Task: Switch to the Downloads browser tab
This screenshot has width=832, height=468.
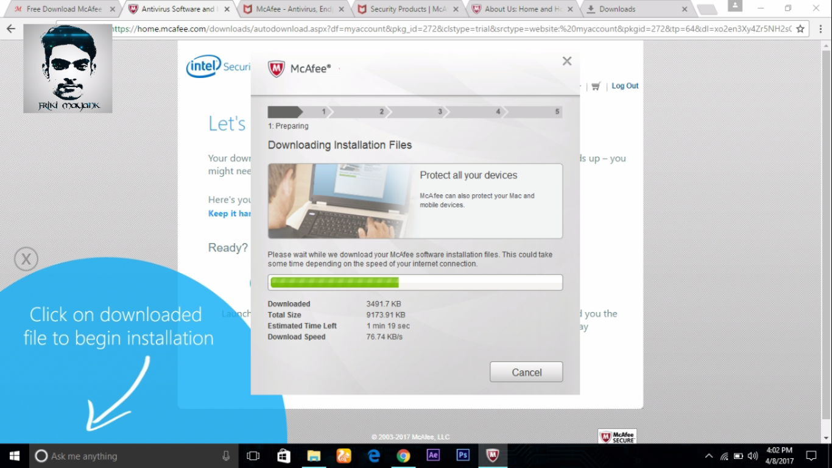Action: tap(617, 9)
